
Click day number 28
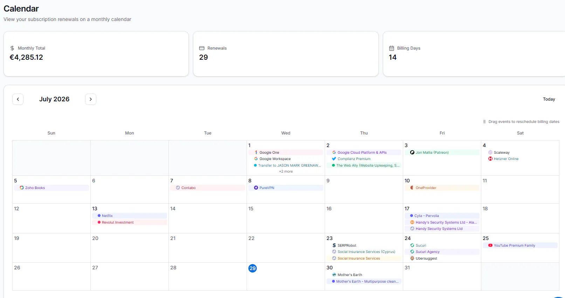pos(173,268)
